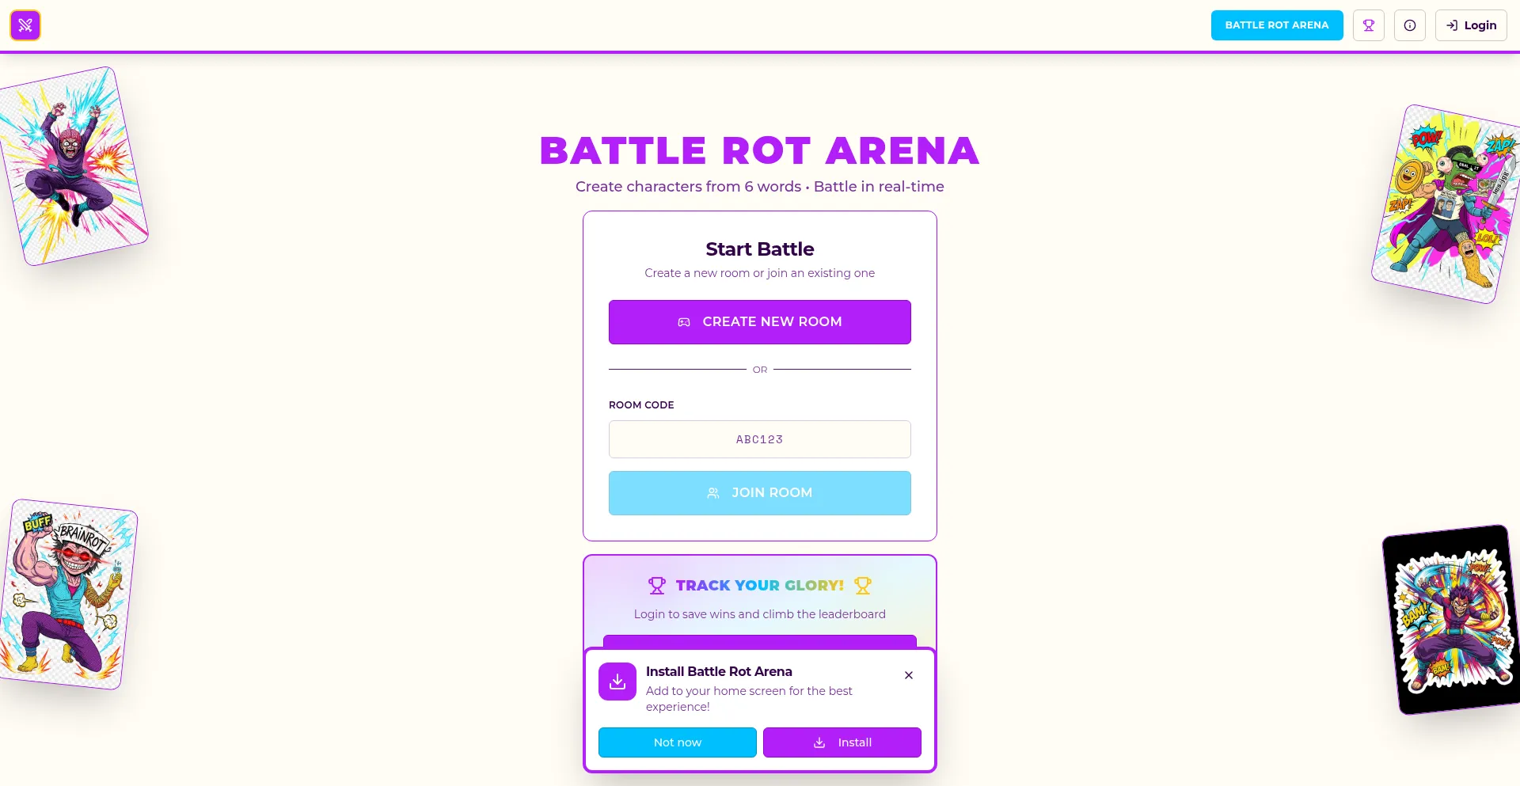This screenshot has height=786, width=1520.
Task: Click the people icon on Join Room
Action: click(713, 493)
